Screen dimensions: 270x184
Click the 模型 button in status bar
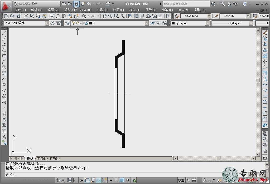181,180
